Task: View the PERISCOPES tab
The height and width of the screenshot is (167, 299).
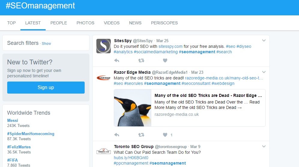Action: [x=165, y=23]
